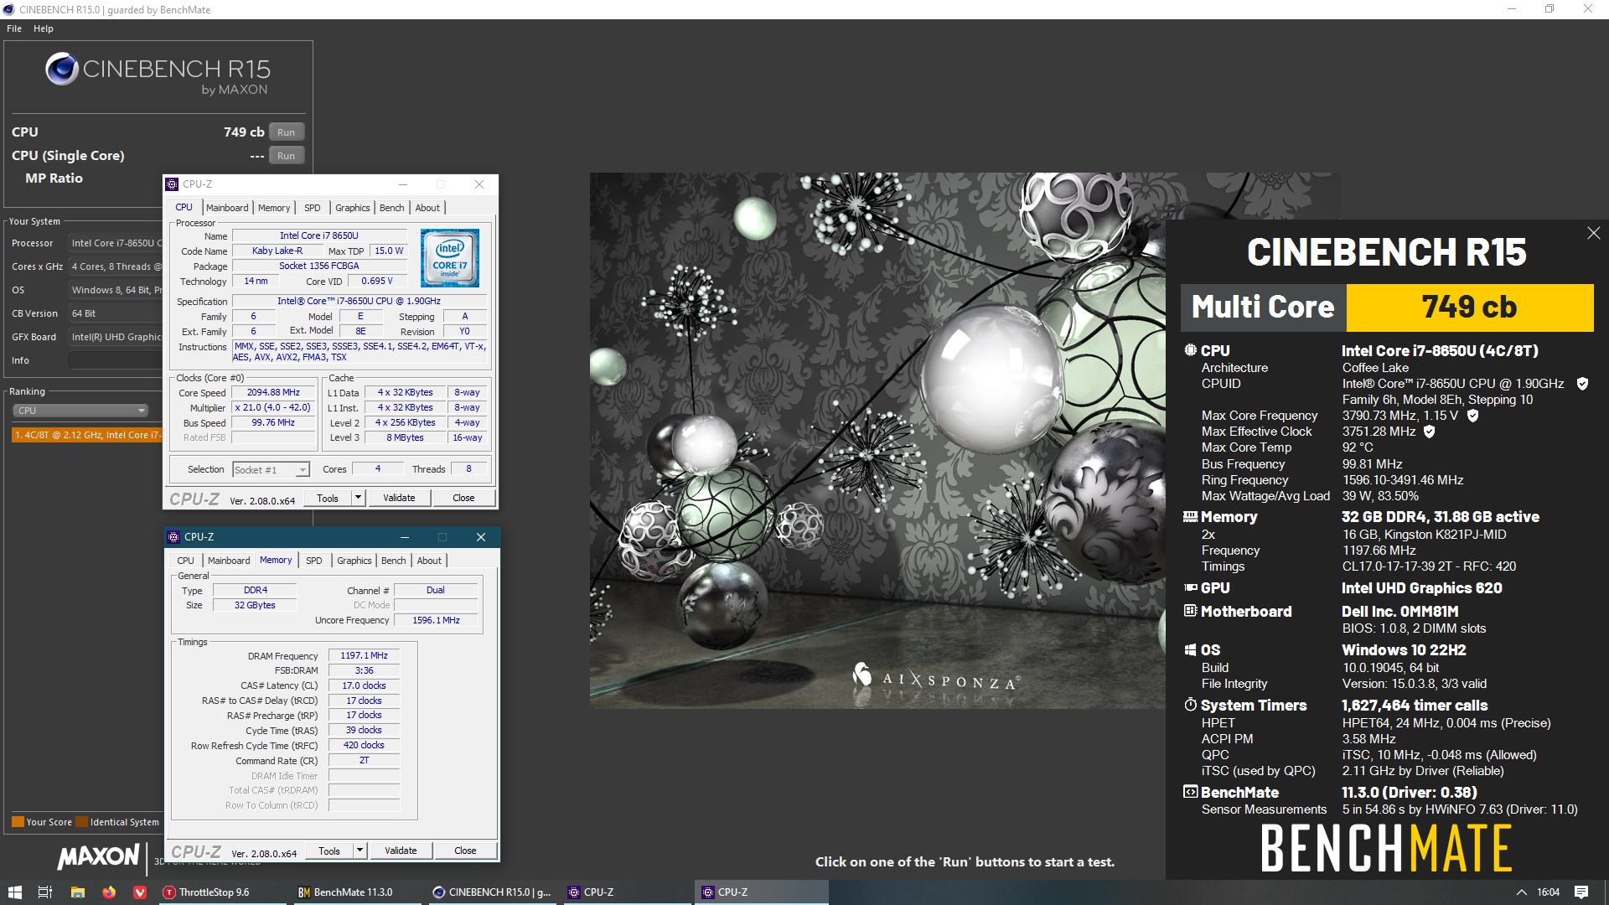This screenshot has width=1609, height=905.
Task: Select Graphics tab in upper CPU-Z window
Action: click(352, 208)
